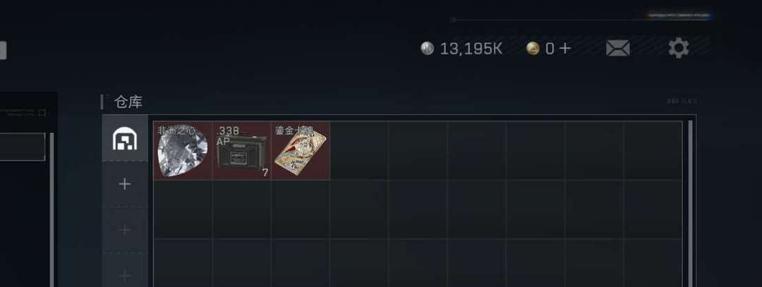Click the silver coin currency icon

click(x=427, y=48)
